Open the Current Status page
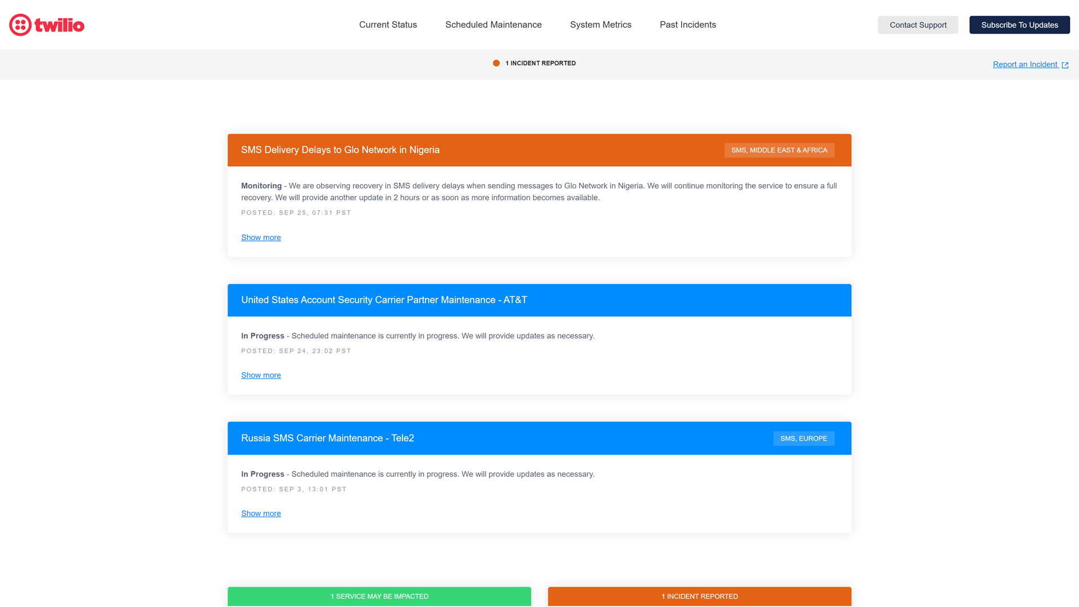Image resolution: width=1079 pixels, height=607 pixels. [x=388, y=25]
